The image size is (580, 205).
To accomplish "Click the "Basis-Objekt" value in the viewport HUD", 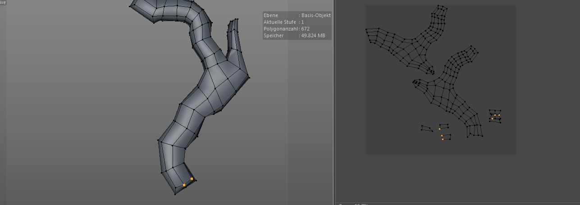I will tap(316, 15).
